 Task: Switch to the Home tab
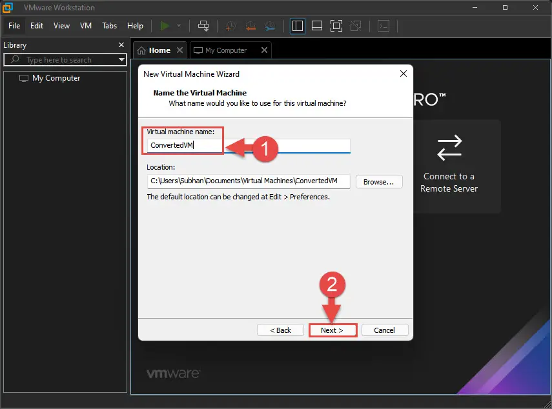(159, 50)
